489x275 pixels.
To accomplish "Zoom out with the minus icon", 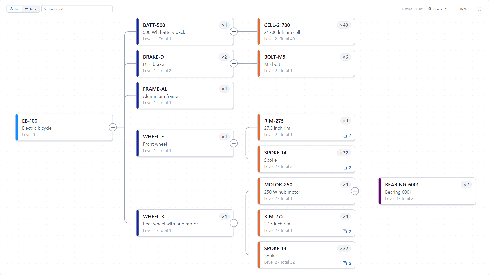I will pyautogui.click(x=454, y=9).
